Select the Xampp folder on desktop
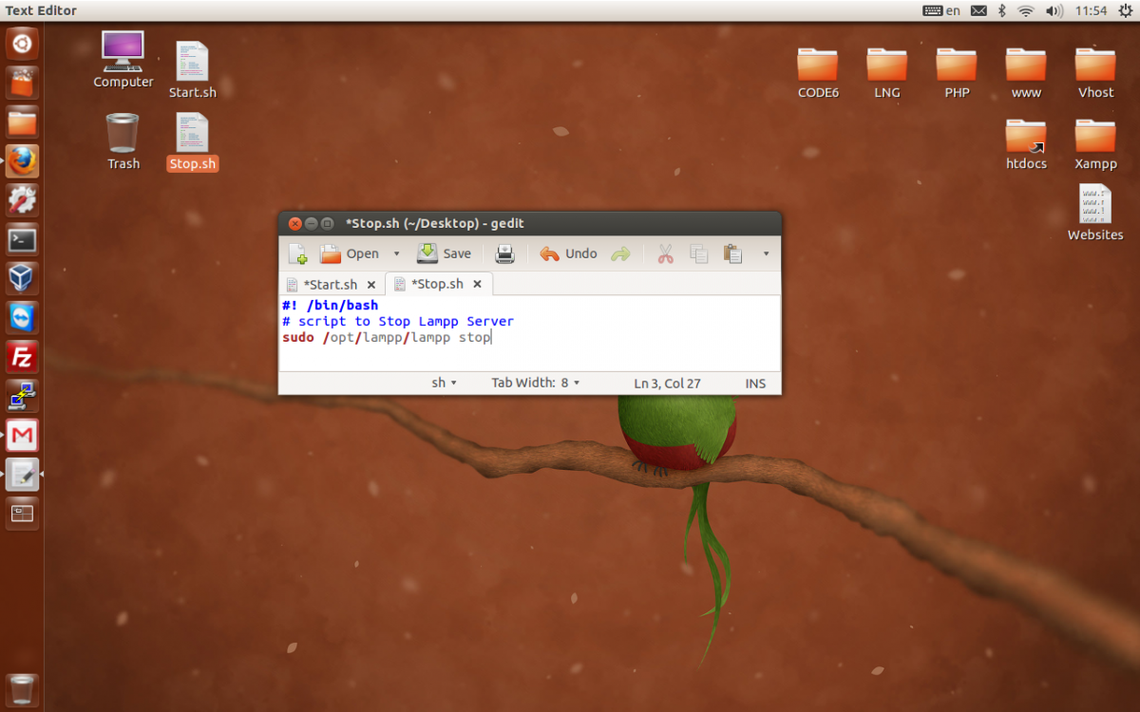Viewport: 1140px width, 712px height. [1095, 145]
